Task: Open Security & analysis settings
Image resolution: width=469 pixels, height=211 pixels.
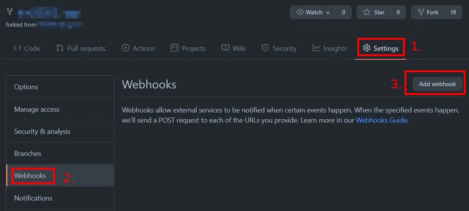Action: pyautogui.click(x=42, y=131)
